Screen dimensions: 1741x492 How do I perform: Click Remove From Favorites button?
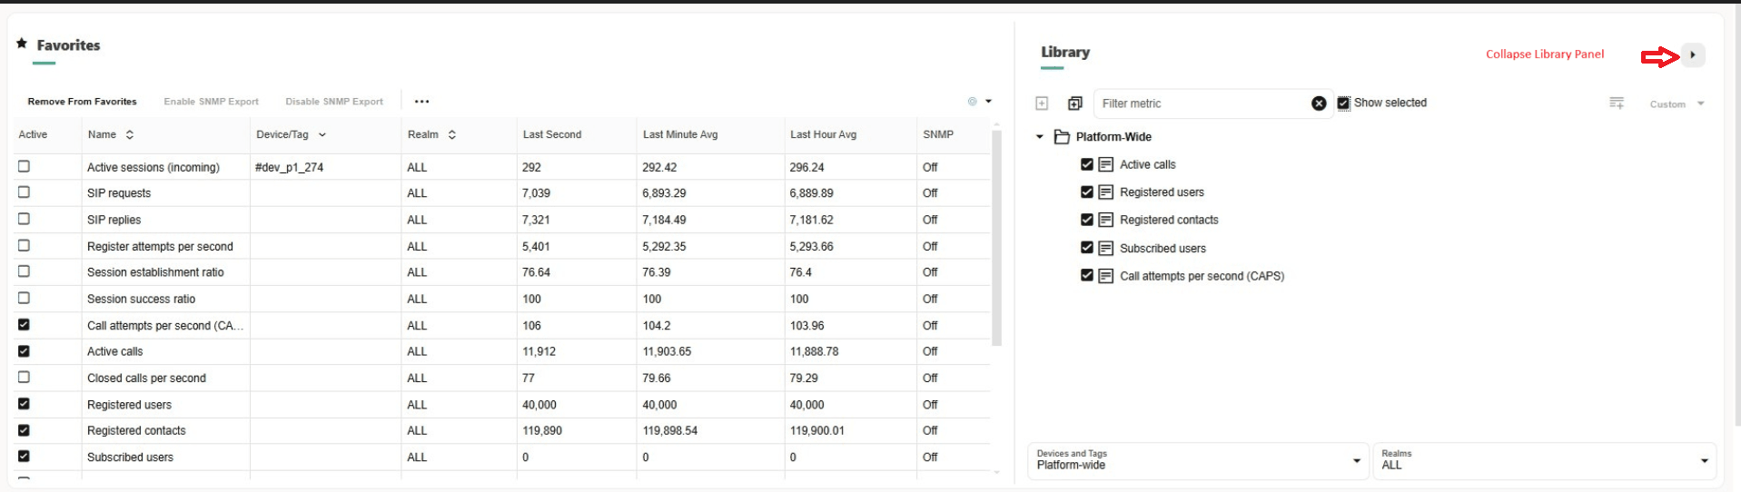click(x=82, y=102)
